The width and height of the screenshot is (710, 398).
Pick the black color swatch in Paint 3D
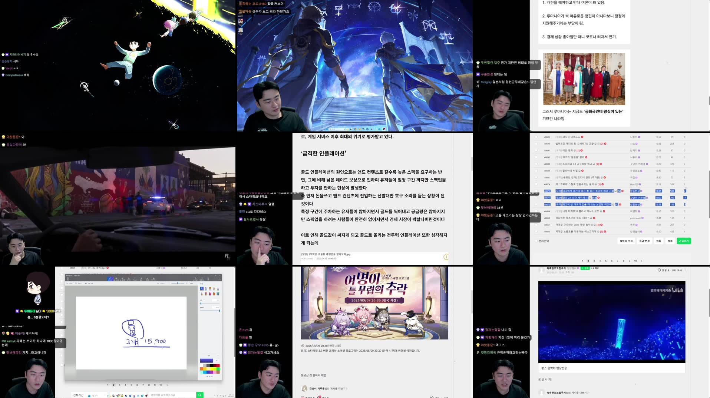211,365
